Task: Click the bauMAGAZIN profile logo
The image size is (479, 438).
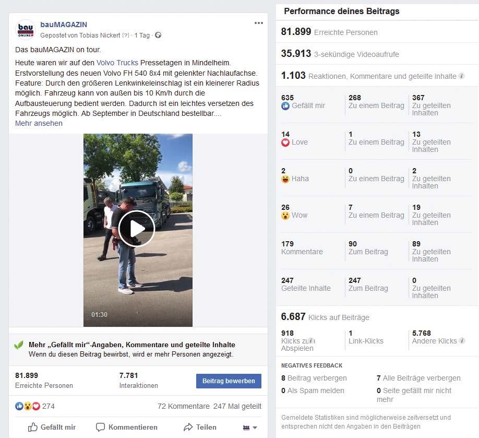Action: pyautogui.click(x=26, y=30)
